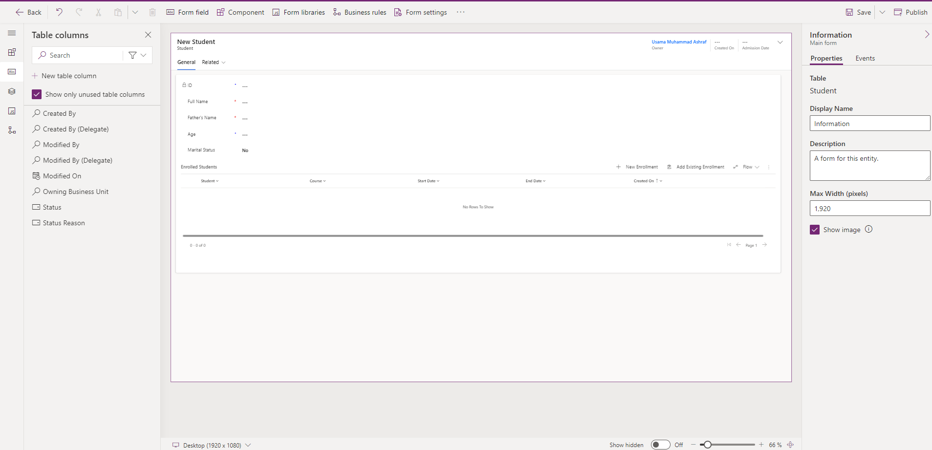The width and height of the screenshot is (932, 450).
Task: Close the Table columns pane
Action: click(148, 35)
